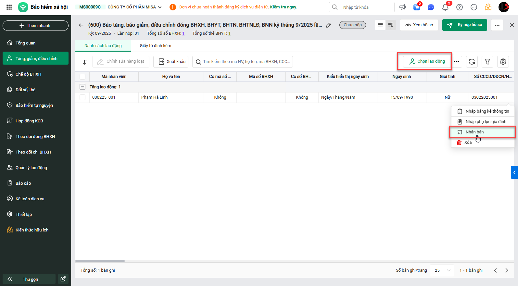518x286 pixels.
Task: Open Báo cáo in sidebar
Action: pyautogui.click(x=36, y=183)
